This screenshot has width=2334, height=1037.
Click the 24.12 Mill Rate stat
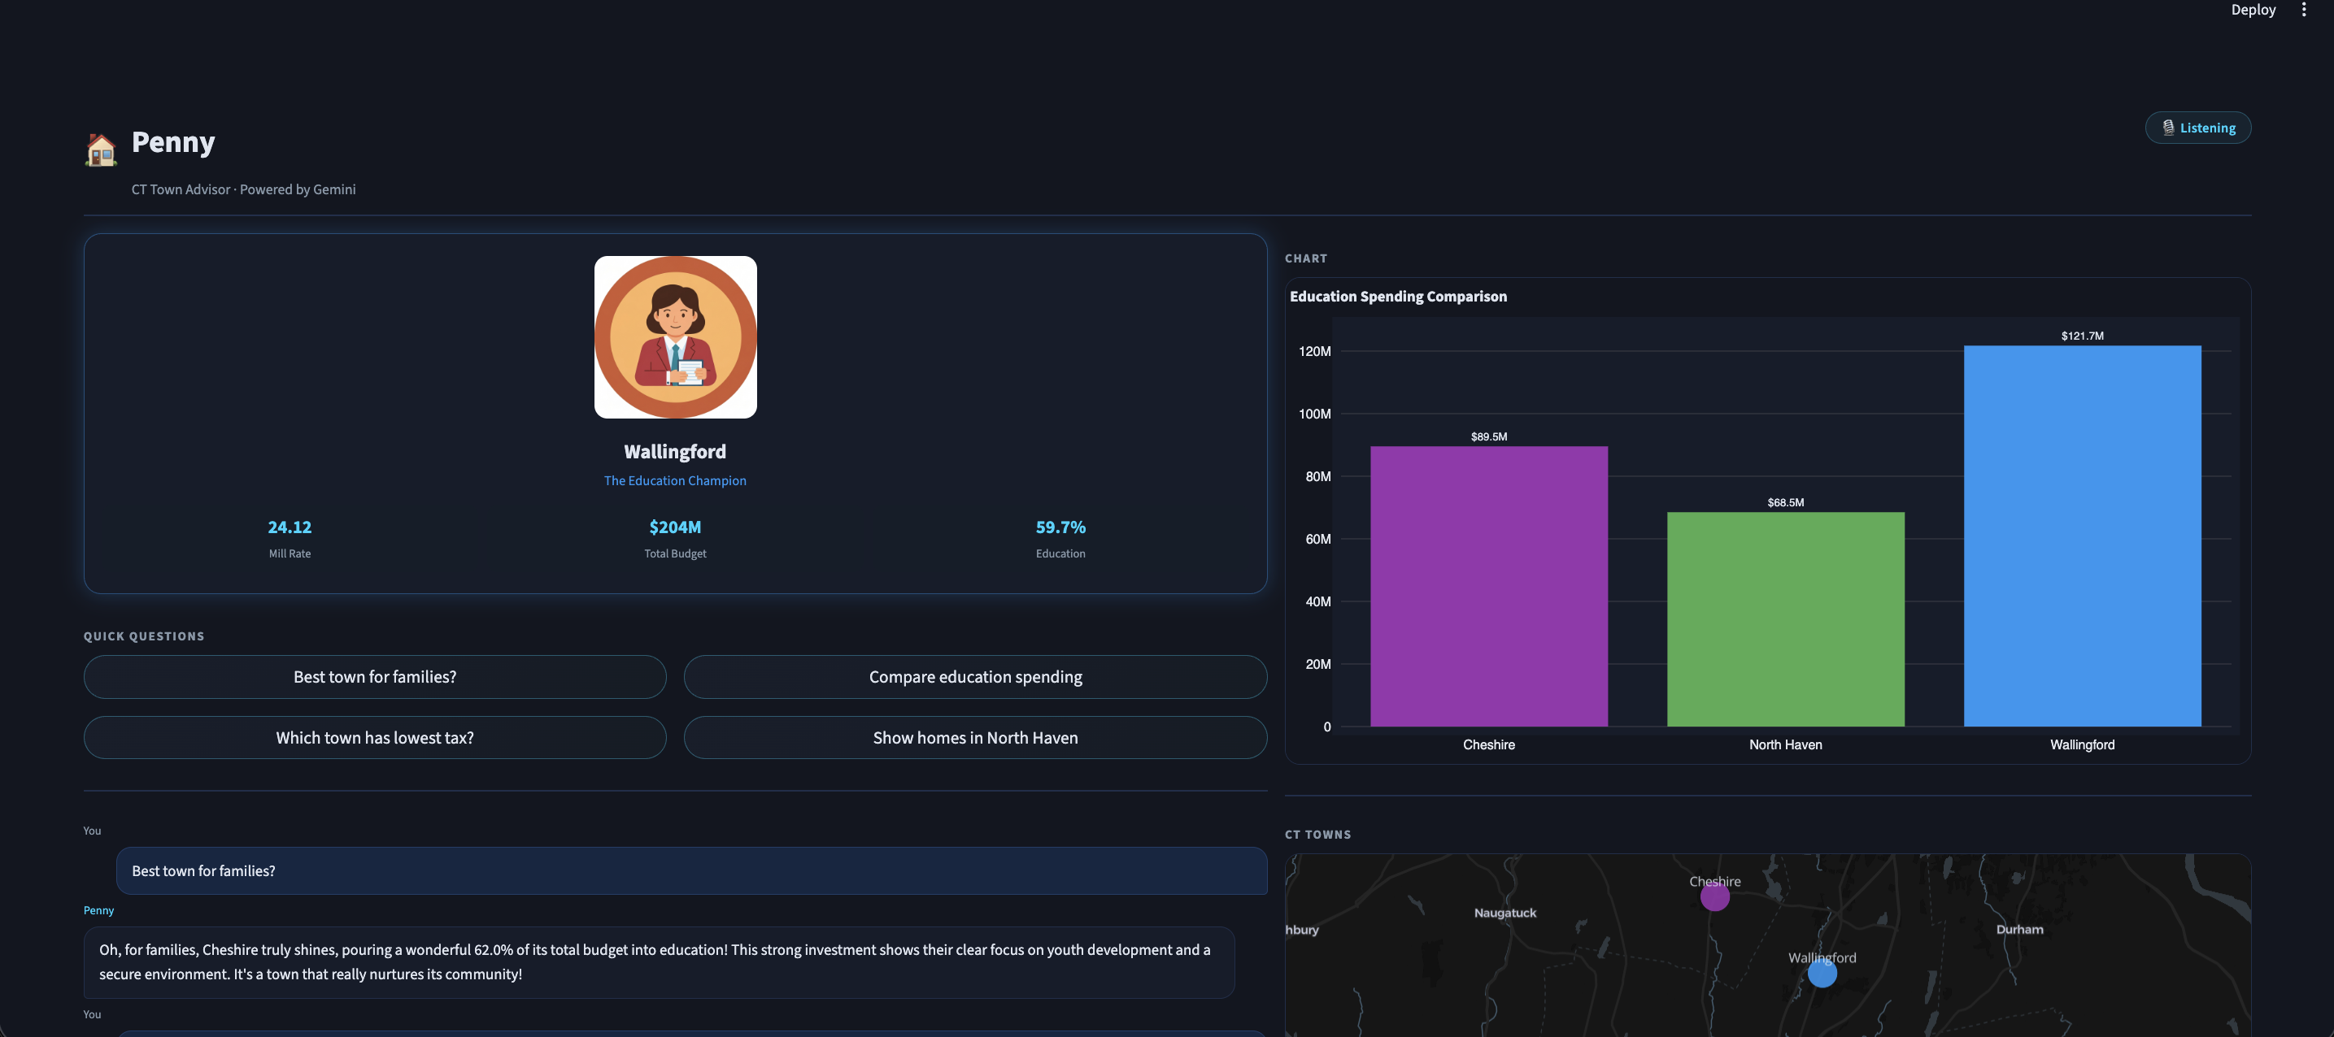pos(289,527)
